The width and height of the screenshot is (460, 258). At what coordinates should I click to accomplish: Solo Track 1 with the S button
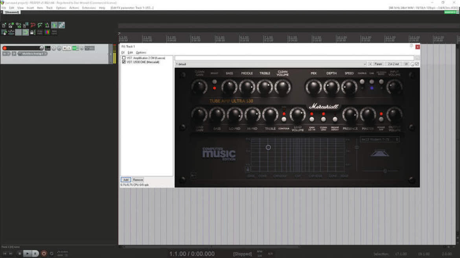click(69, 48)
